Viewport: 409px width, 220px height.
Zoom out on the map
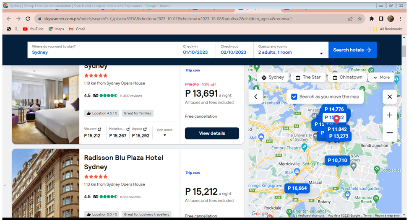(389, 133)
